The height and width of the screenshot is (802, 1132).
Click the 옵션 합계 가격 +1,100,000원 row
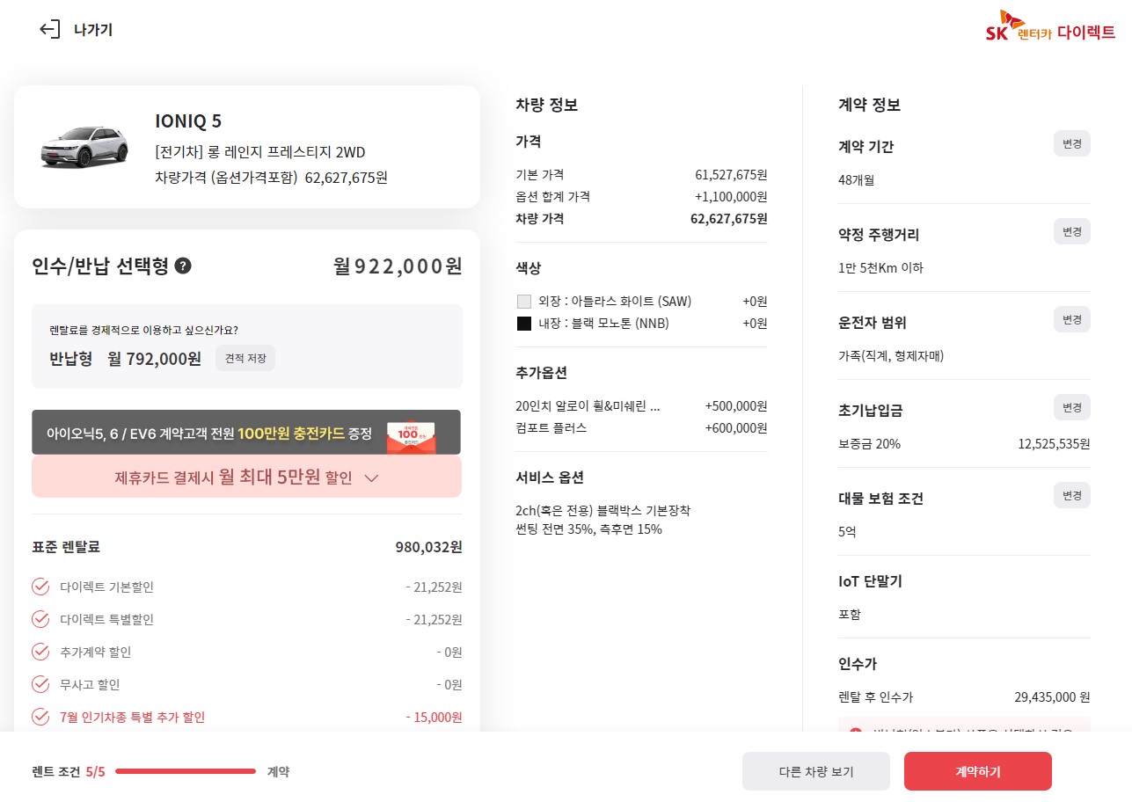pos(641,196)
